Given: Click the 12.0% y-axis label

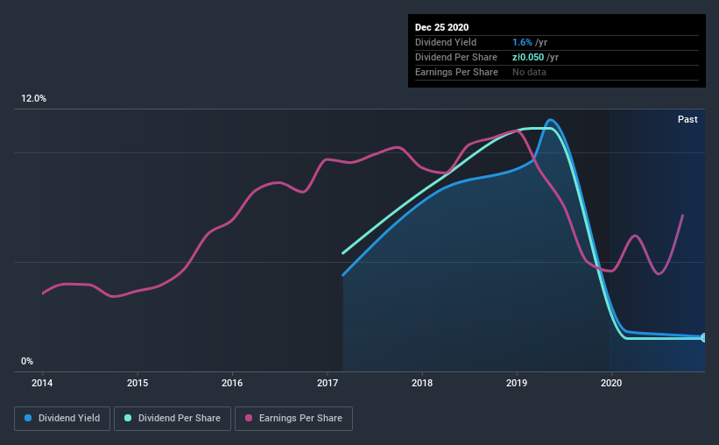Looking at the screenshot, I should pos(33,99).
